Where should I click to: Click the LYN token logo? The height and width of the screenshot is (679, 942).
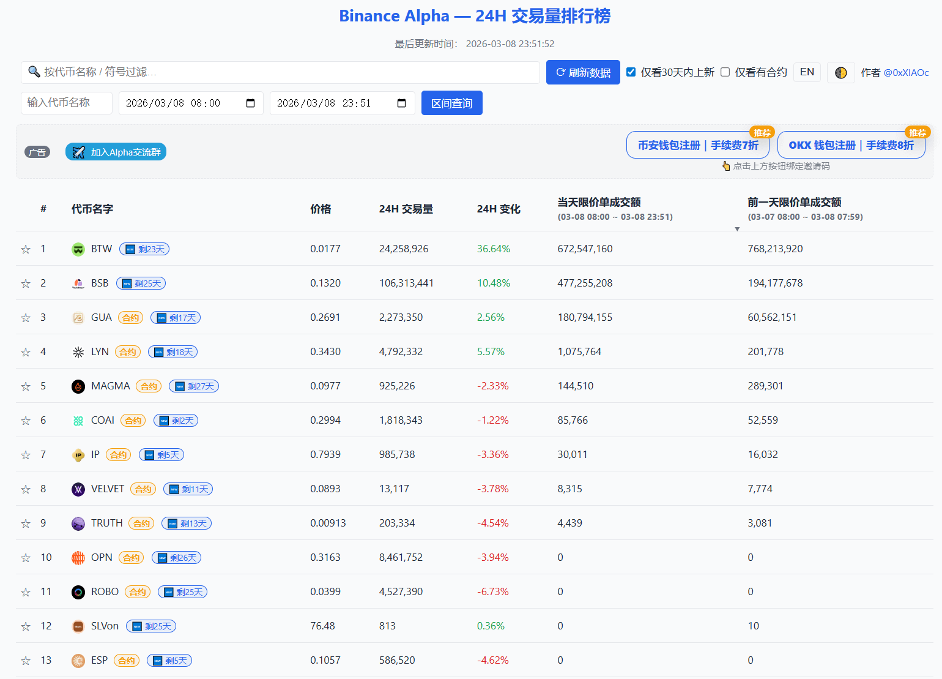pos(78,352)
